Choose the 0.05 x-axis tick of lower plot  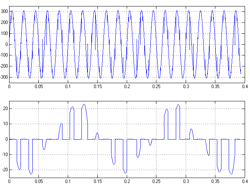tap(39, 181)
